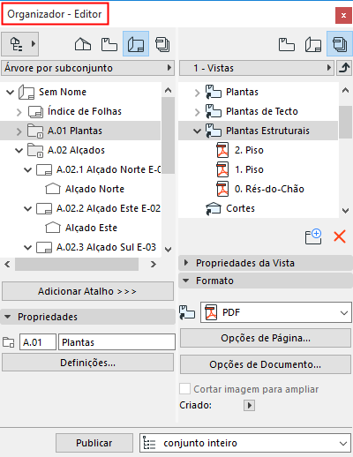Expand the Plantas folder in publisher tree
This screenshot has width=353, height=457.
197,93
